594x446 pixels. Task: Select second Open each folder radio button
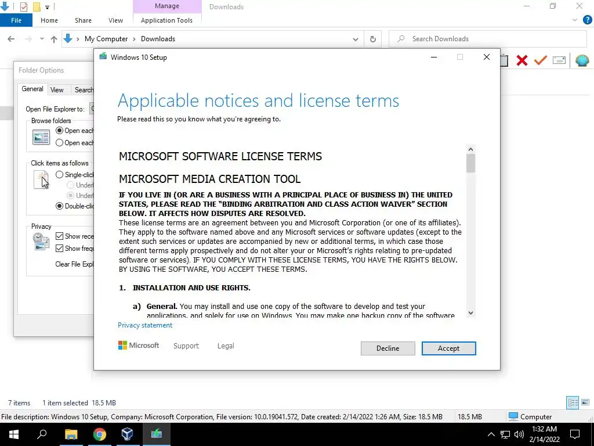pyautogui.click(x=59, y=143)
